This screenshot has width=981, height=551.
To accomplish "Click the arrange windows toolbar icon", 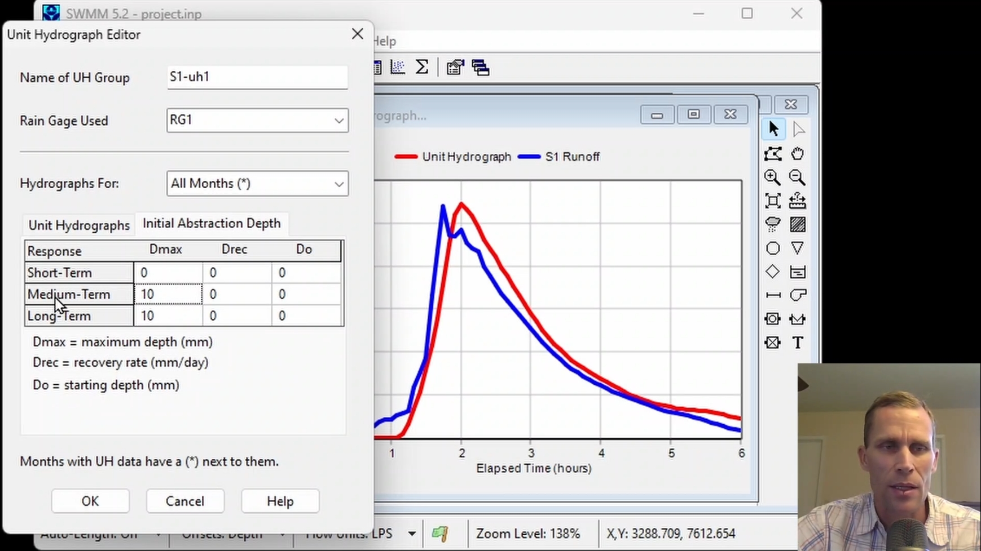I will pyautogui.click(x=481, y=67).
